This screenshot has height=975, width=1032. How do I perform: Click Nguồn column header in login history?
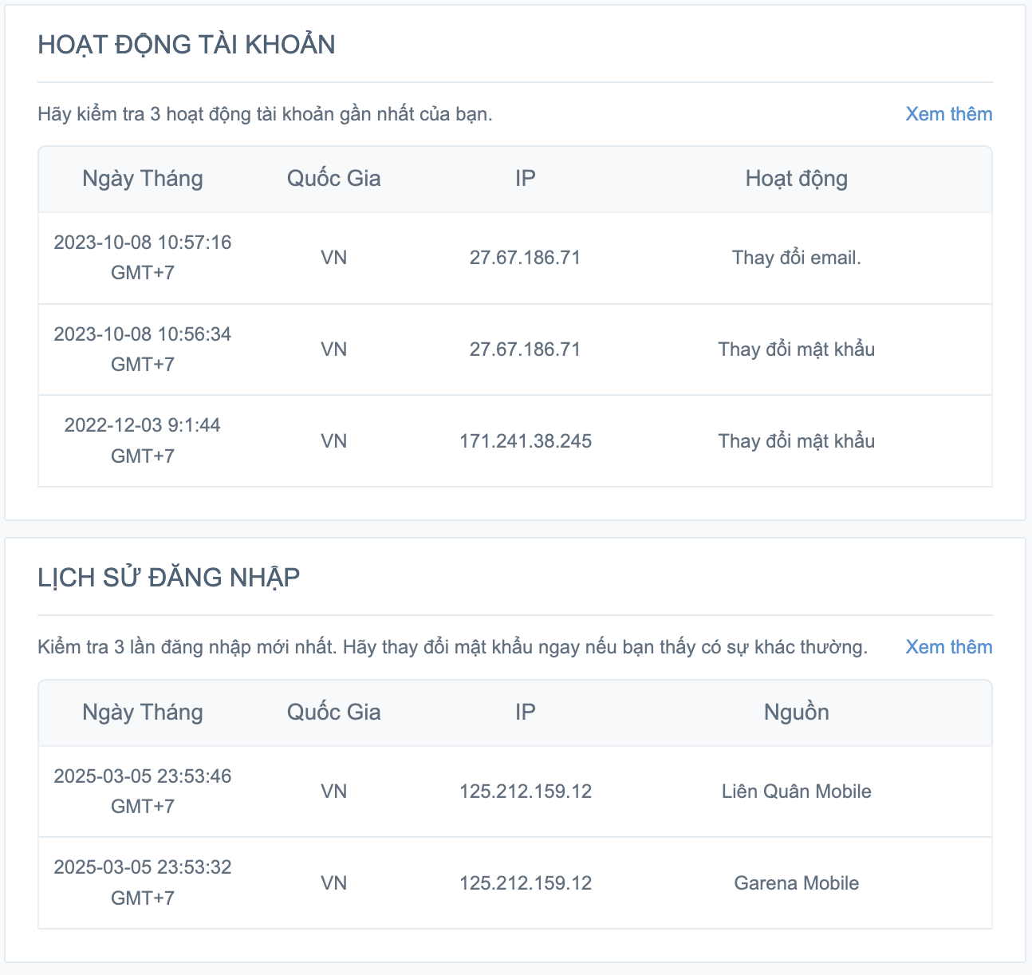pos(796,712)
